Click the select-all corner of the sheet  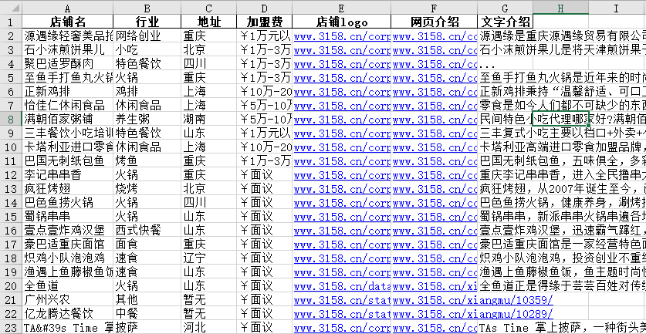11,8
